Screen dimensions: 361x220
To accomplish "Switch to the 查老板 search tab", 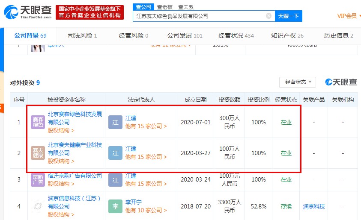I will (164, 7).
